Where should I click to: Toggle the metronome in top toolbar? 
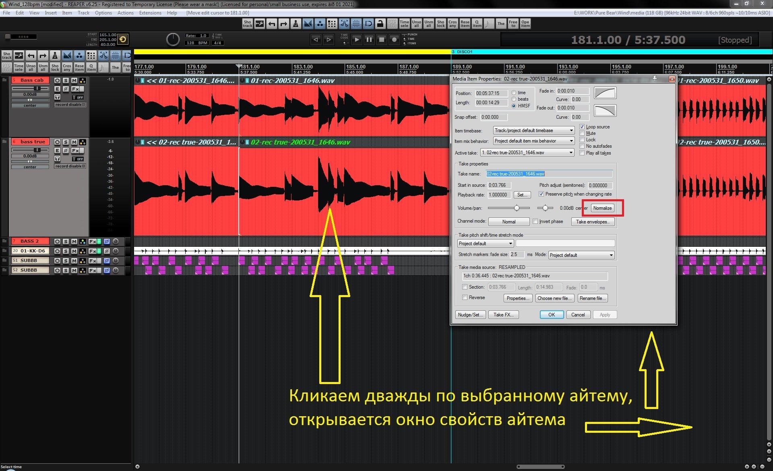click(x=296, y=24)
